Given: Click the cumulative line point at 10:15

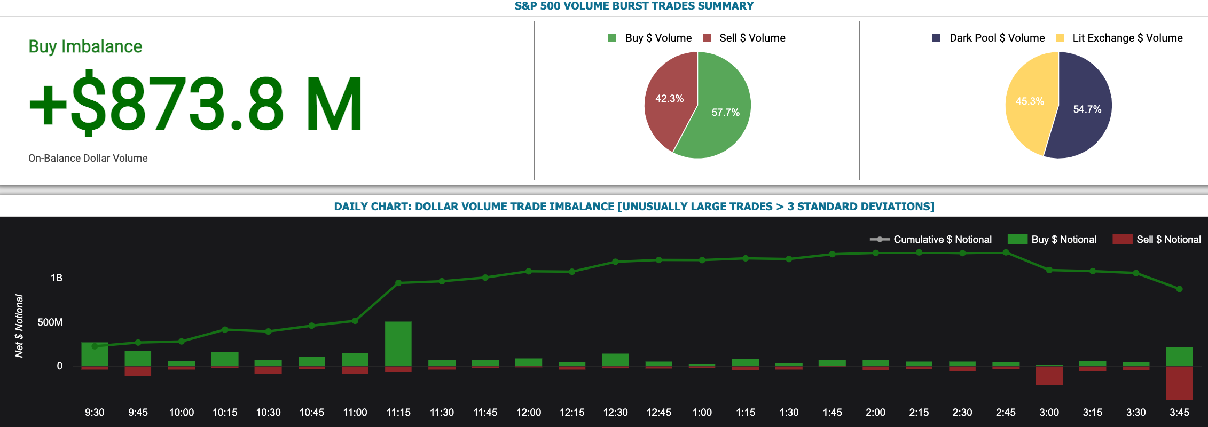Looking at the screenshot, I should 225,329.
